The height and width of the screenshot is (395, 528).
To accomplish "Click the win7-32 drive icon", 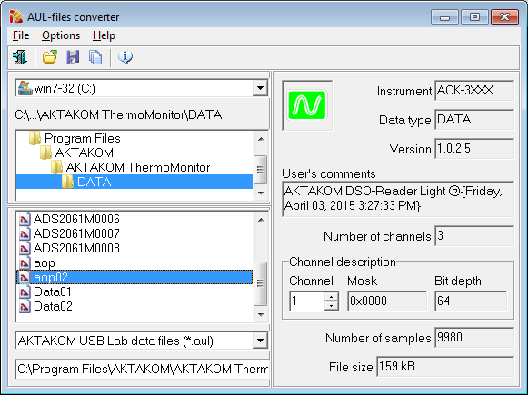I will [25, 88].
